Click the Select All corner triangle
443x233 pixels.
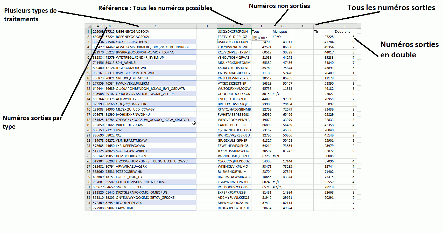pos(88,26)
